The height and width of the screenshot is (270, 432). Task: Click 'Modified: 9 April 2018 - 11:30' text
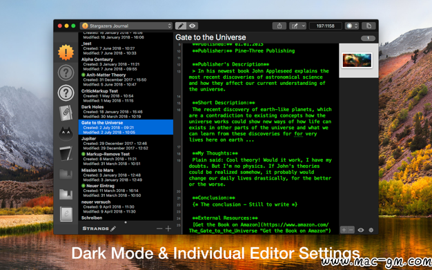point(109,211)
